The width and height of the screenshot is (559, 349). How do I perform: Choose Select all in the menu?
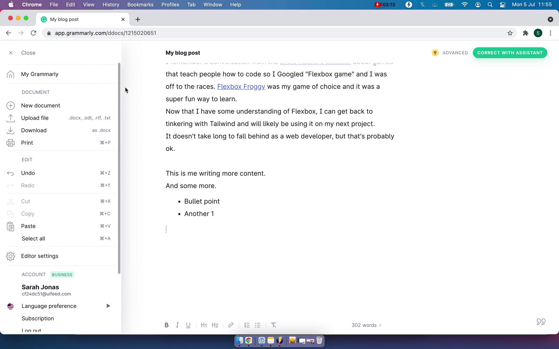pyautogui.click(x=33, y=238)
